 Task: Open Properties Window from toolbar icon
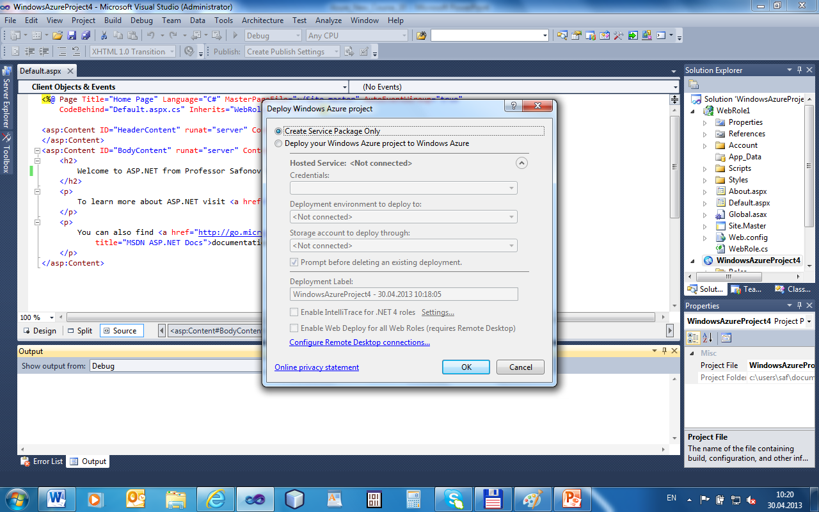(x=576, y=35)
